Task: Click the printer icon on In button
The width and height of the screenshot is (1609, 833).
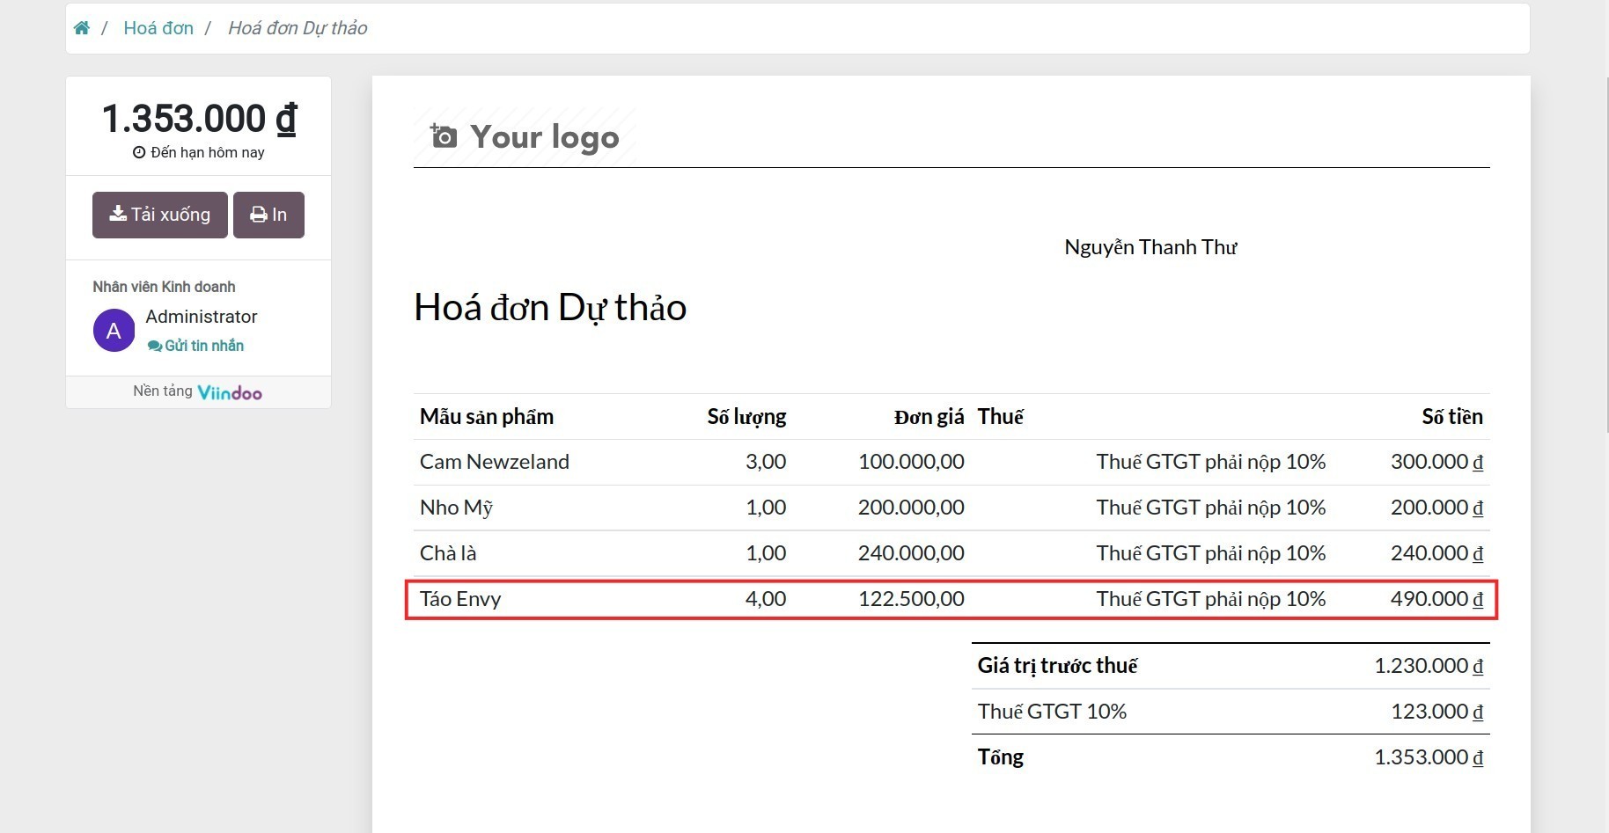Action: coord(257,214)
